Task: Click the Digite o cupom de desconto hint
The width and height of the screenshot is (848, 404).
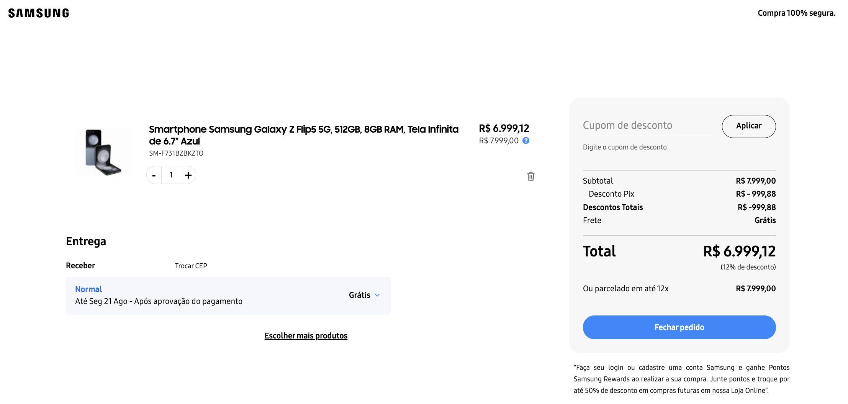Action: point(625,147)
